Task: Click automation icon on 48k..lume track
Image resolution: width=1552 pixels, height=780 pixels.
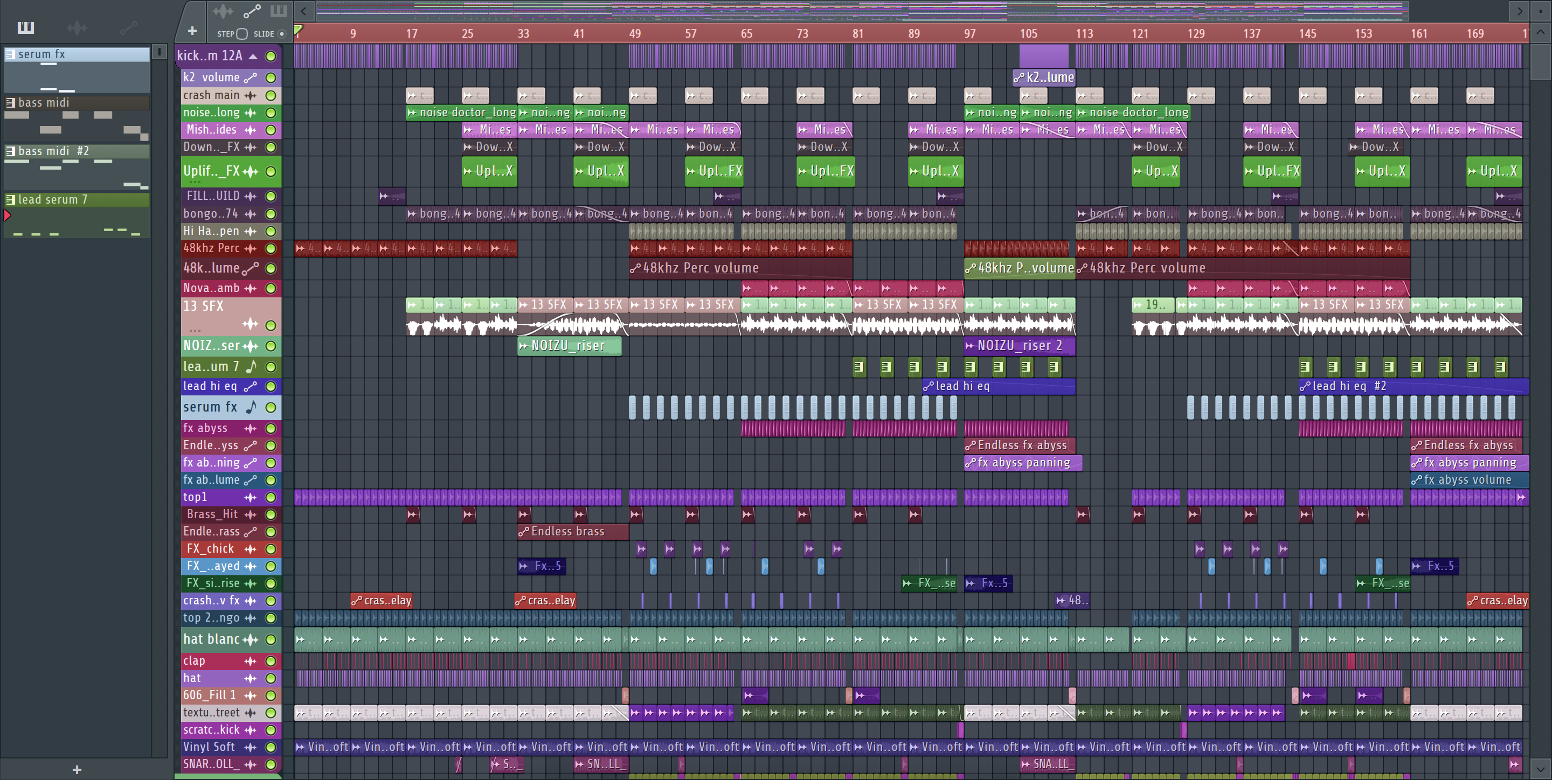Action: coord(251,269)
